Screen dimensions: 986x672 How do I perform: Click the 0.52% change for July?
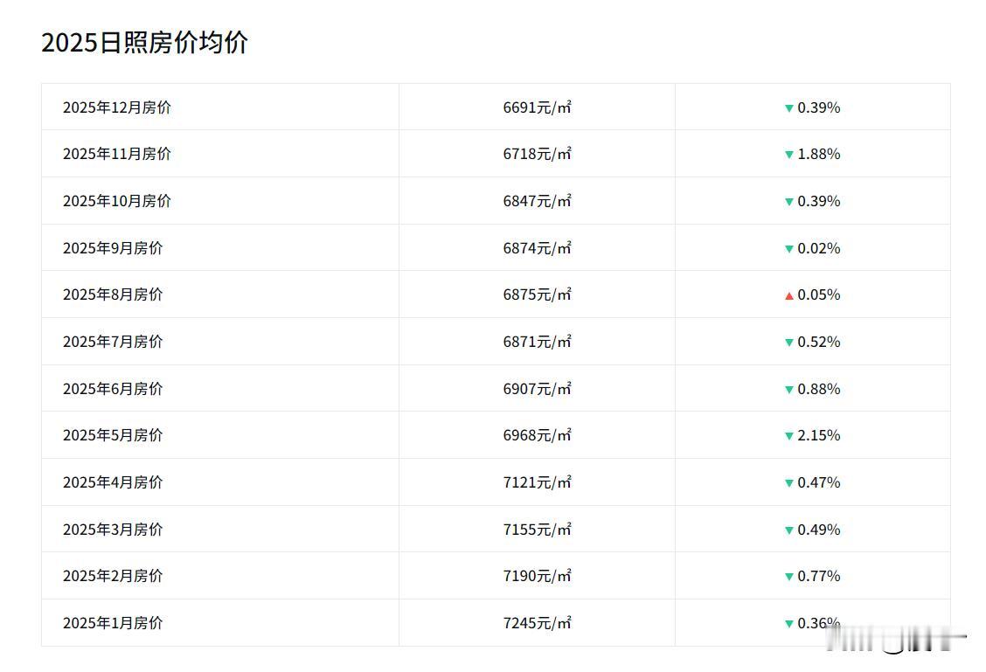point(818,342)
